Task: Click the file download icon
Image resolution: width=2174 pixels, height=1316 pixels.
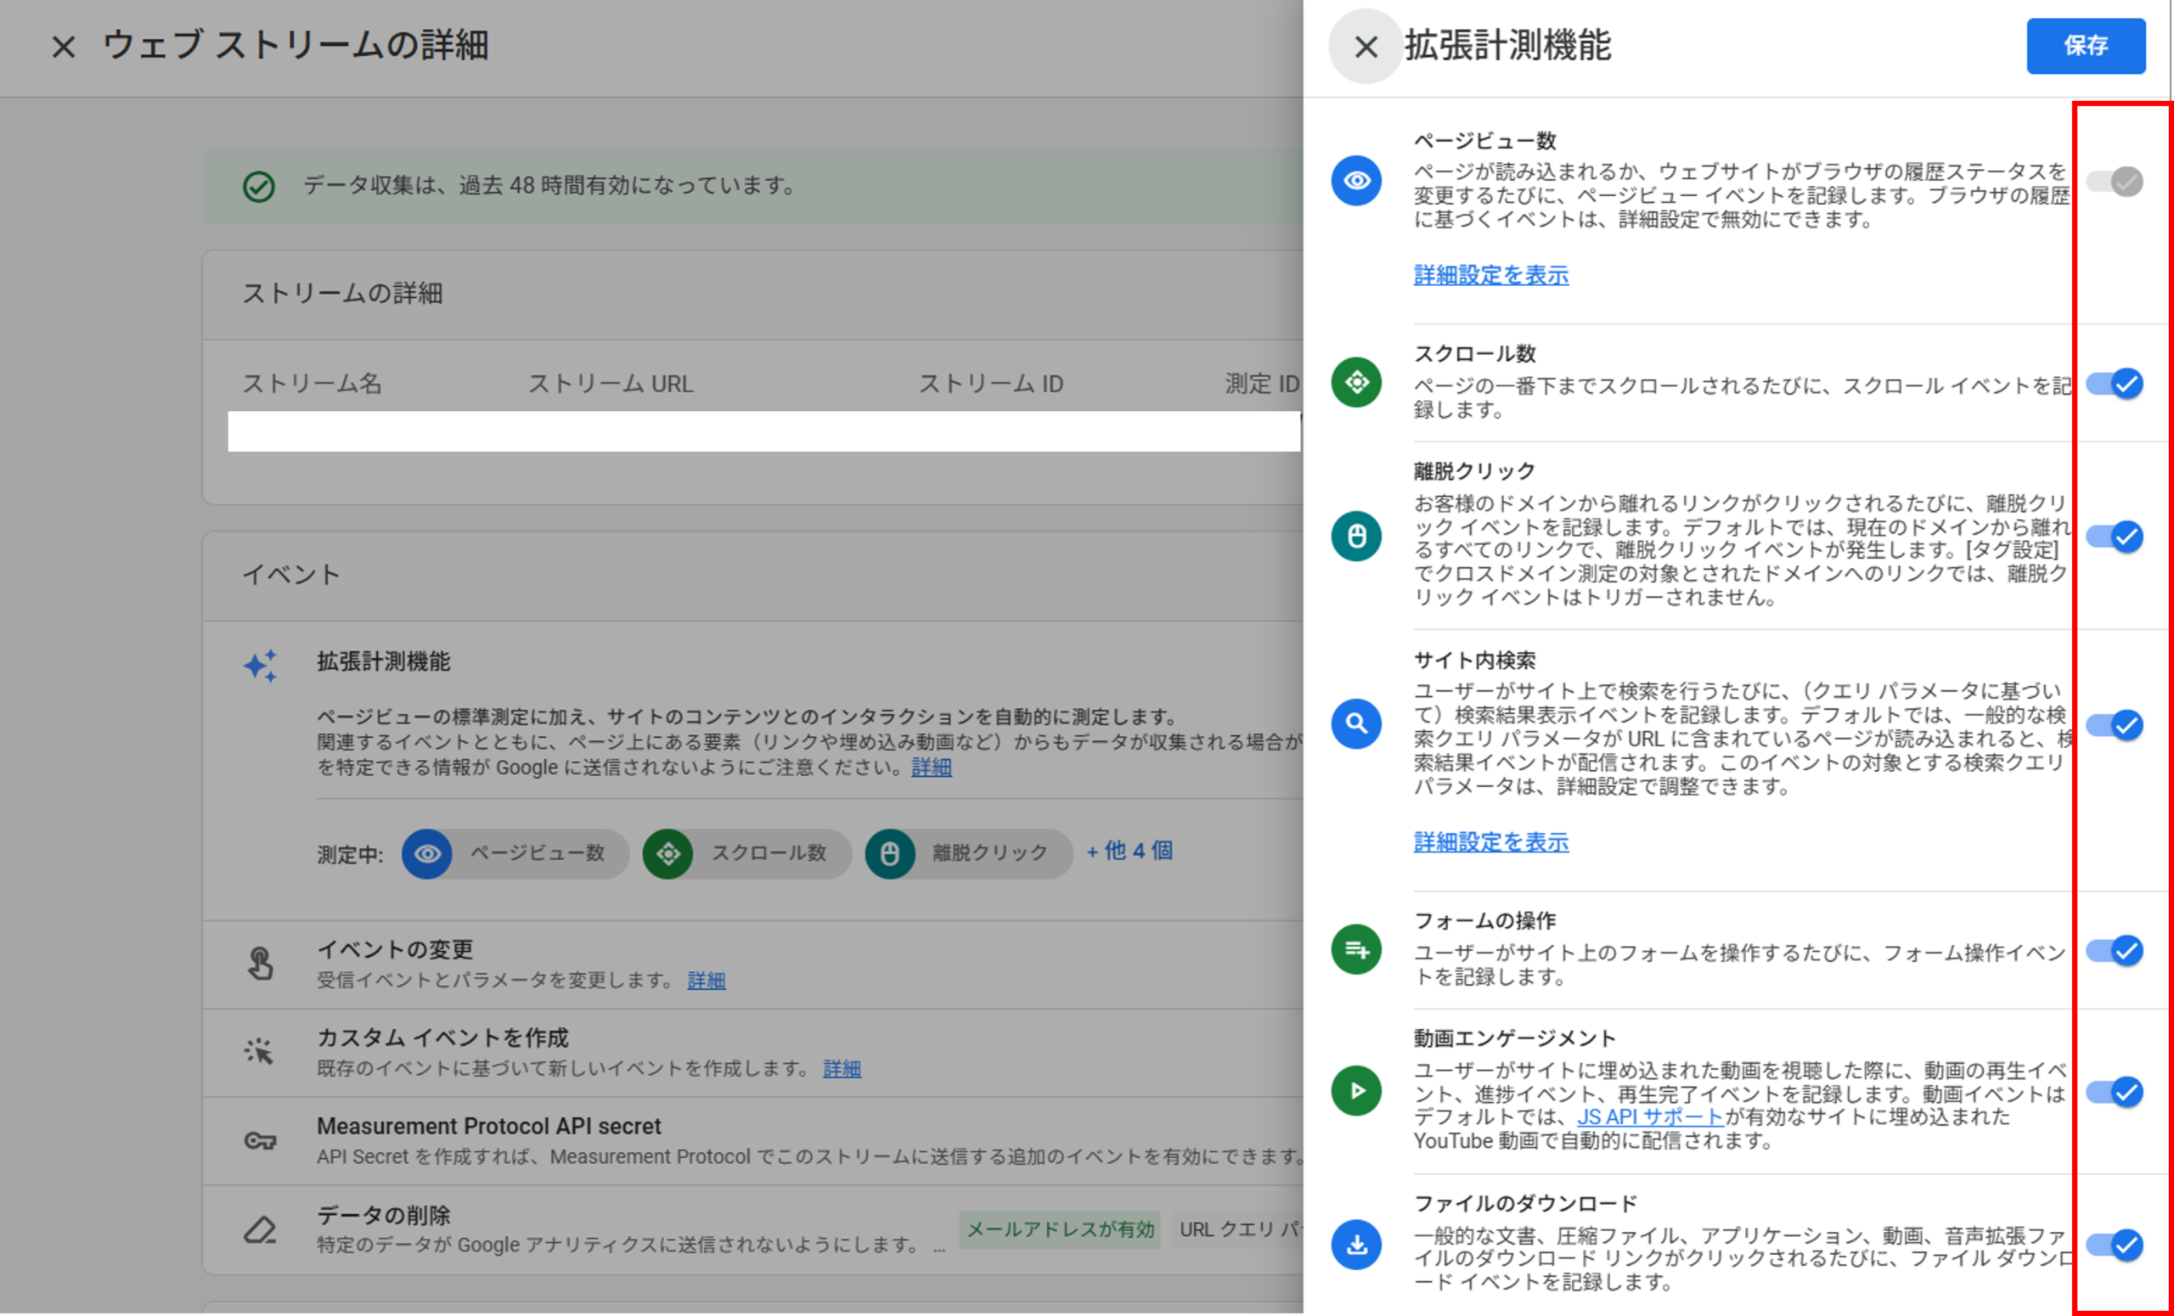Action: [1356, 1244]
